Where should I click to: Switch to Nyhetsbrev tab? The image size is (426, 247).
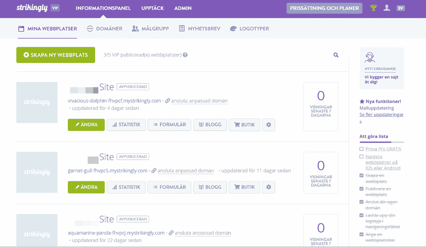click(x=200, y=29)
